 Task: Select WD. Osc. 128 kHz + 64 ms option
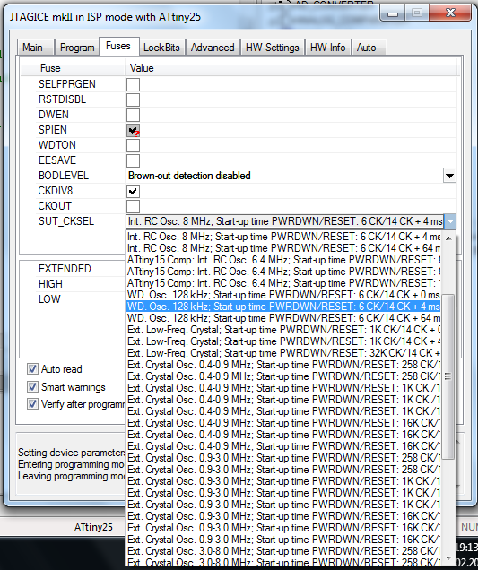coord(283,318)
